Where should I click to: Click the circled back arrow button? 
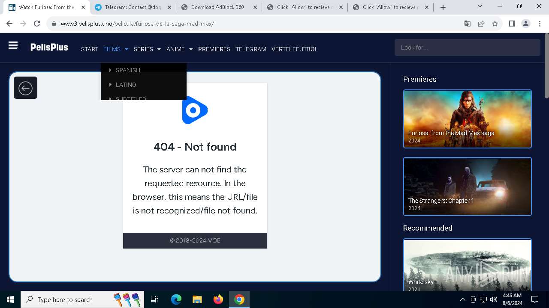[25, 88]
